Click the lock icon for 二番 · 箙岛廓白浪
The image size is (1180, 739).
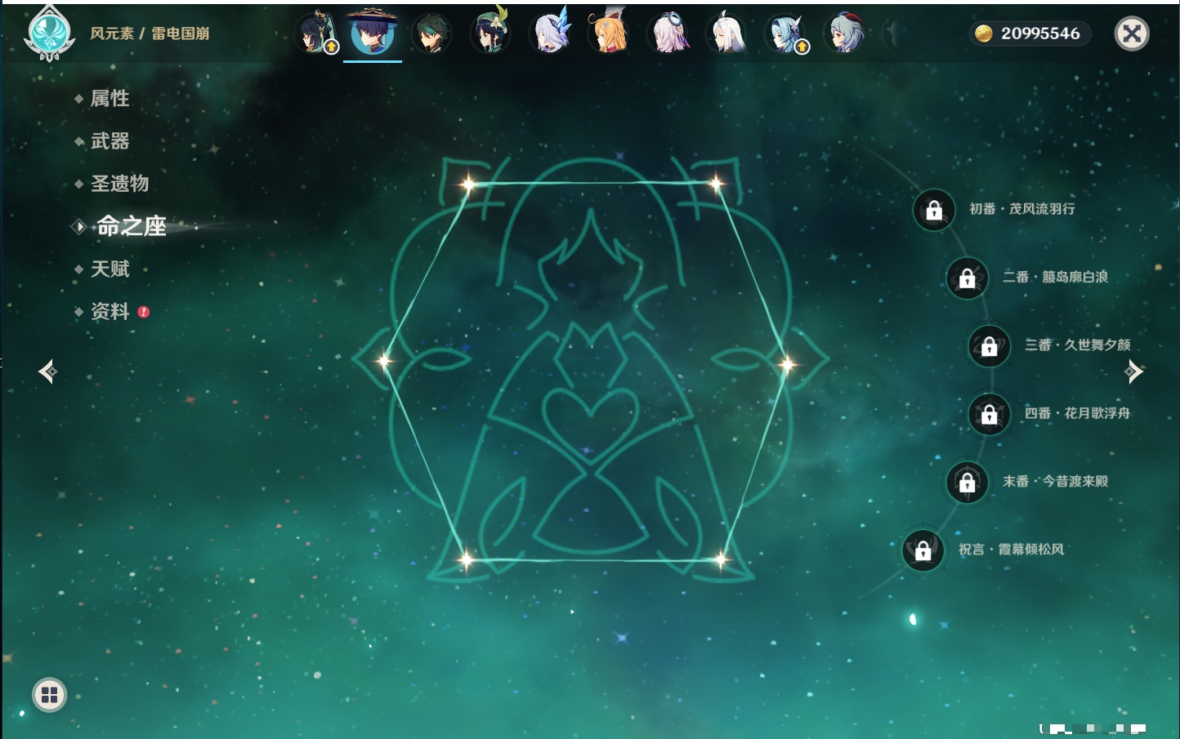pos(968,278)
